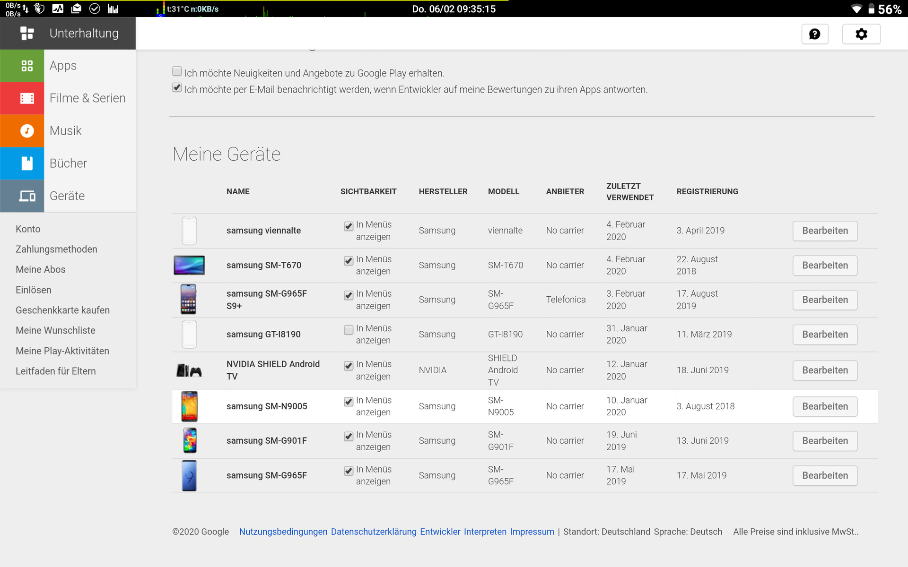Screen dimensions: 908x567
Task: Tap the checkmark circle status bar icon
Action: [95, 9]
